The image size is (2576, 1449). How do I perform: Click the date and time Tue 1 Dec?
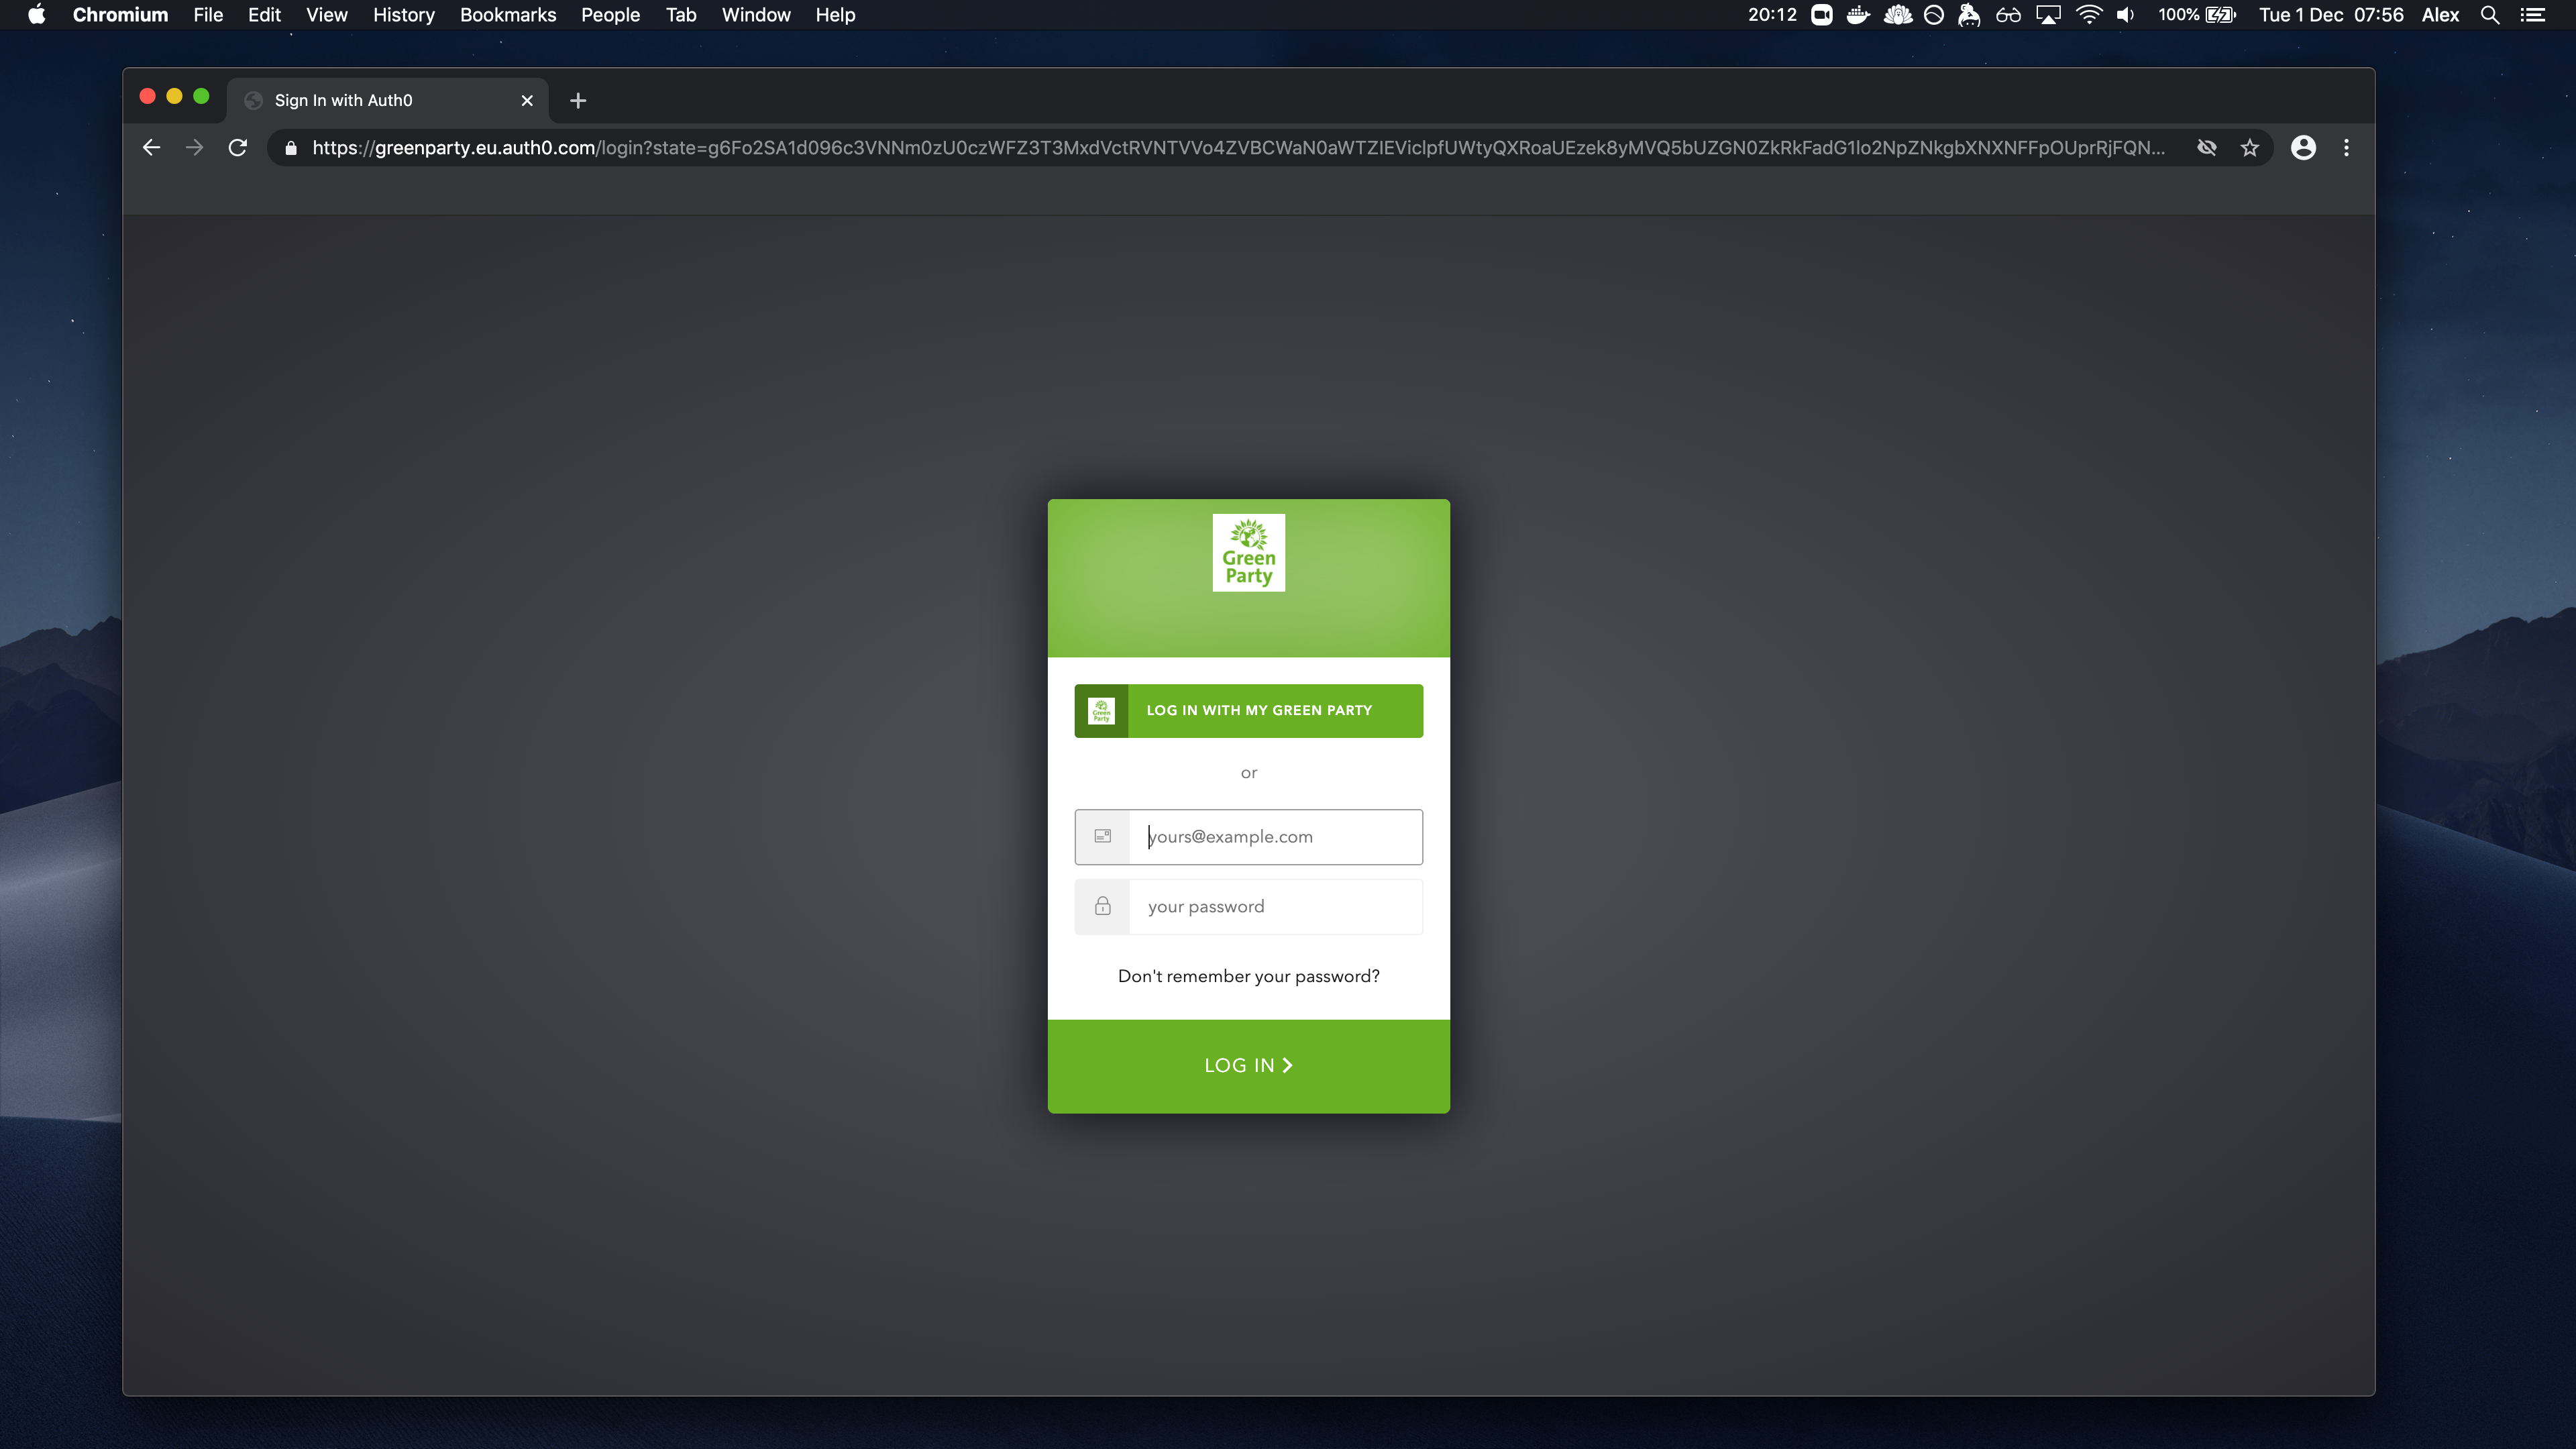tap(2331, 15)
